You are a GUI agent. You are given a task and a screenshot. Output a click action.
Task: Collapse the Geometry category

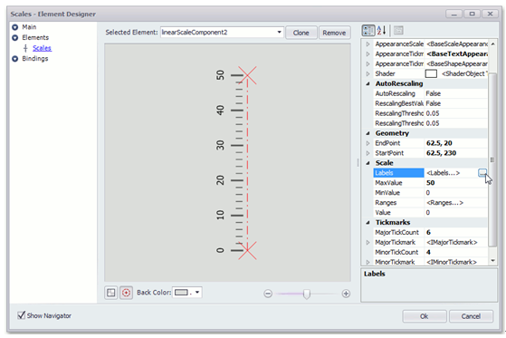(368, 133)
